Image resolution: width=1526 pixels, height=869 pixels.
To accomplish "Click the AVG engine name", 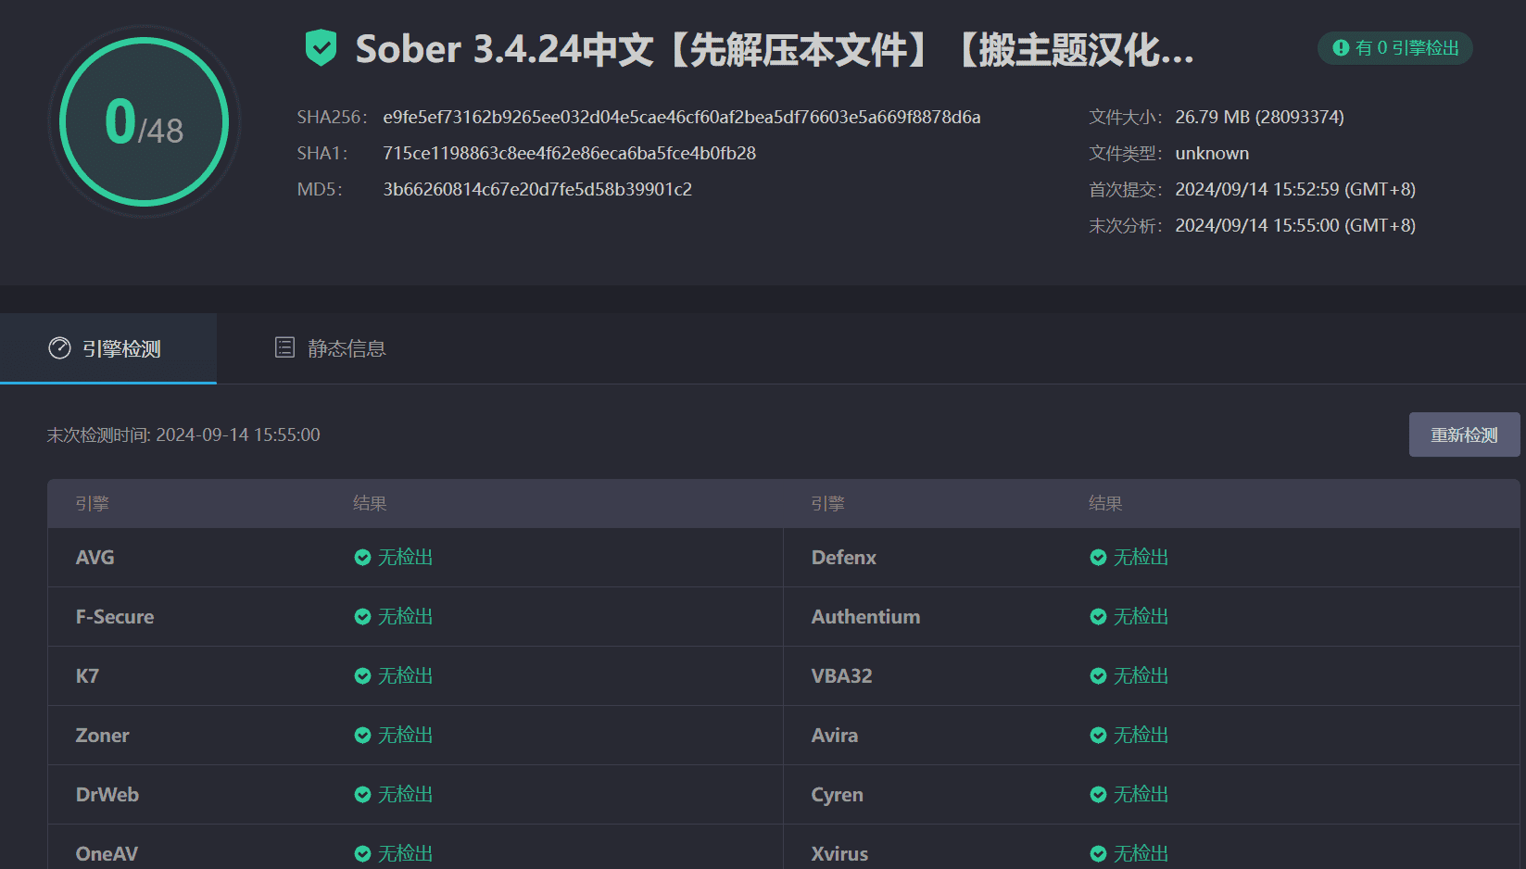I will pyautogui.click(x=95, y=558).
